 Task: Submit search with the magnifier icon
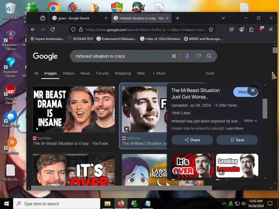(x=209, y=56)
